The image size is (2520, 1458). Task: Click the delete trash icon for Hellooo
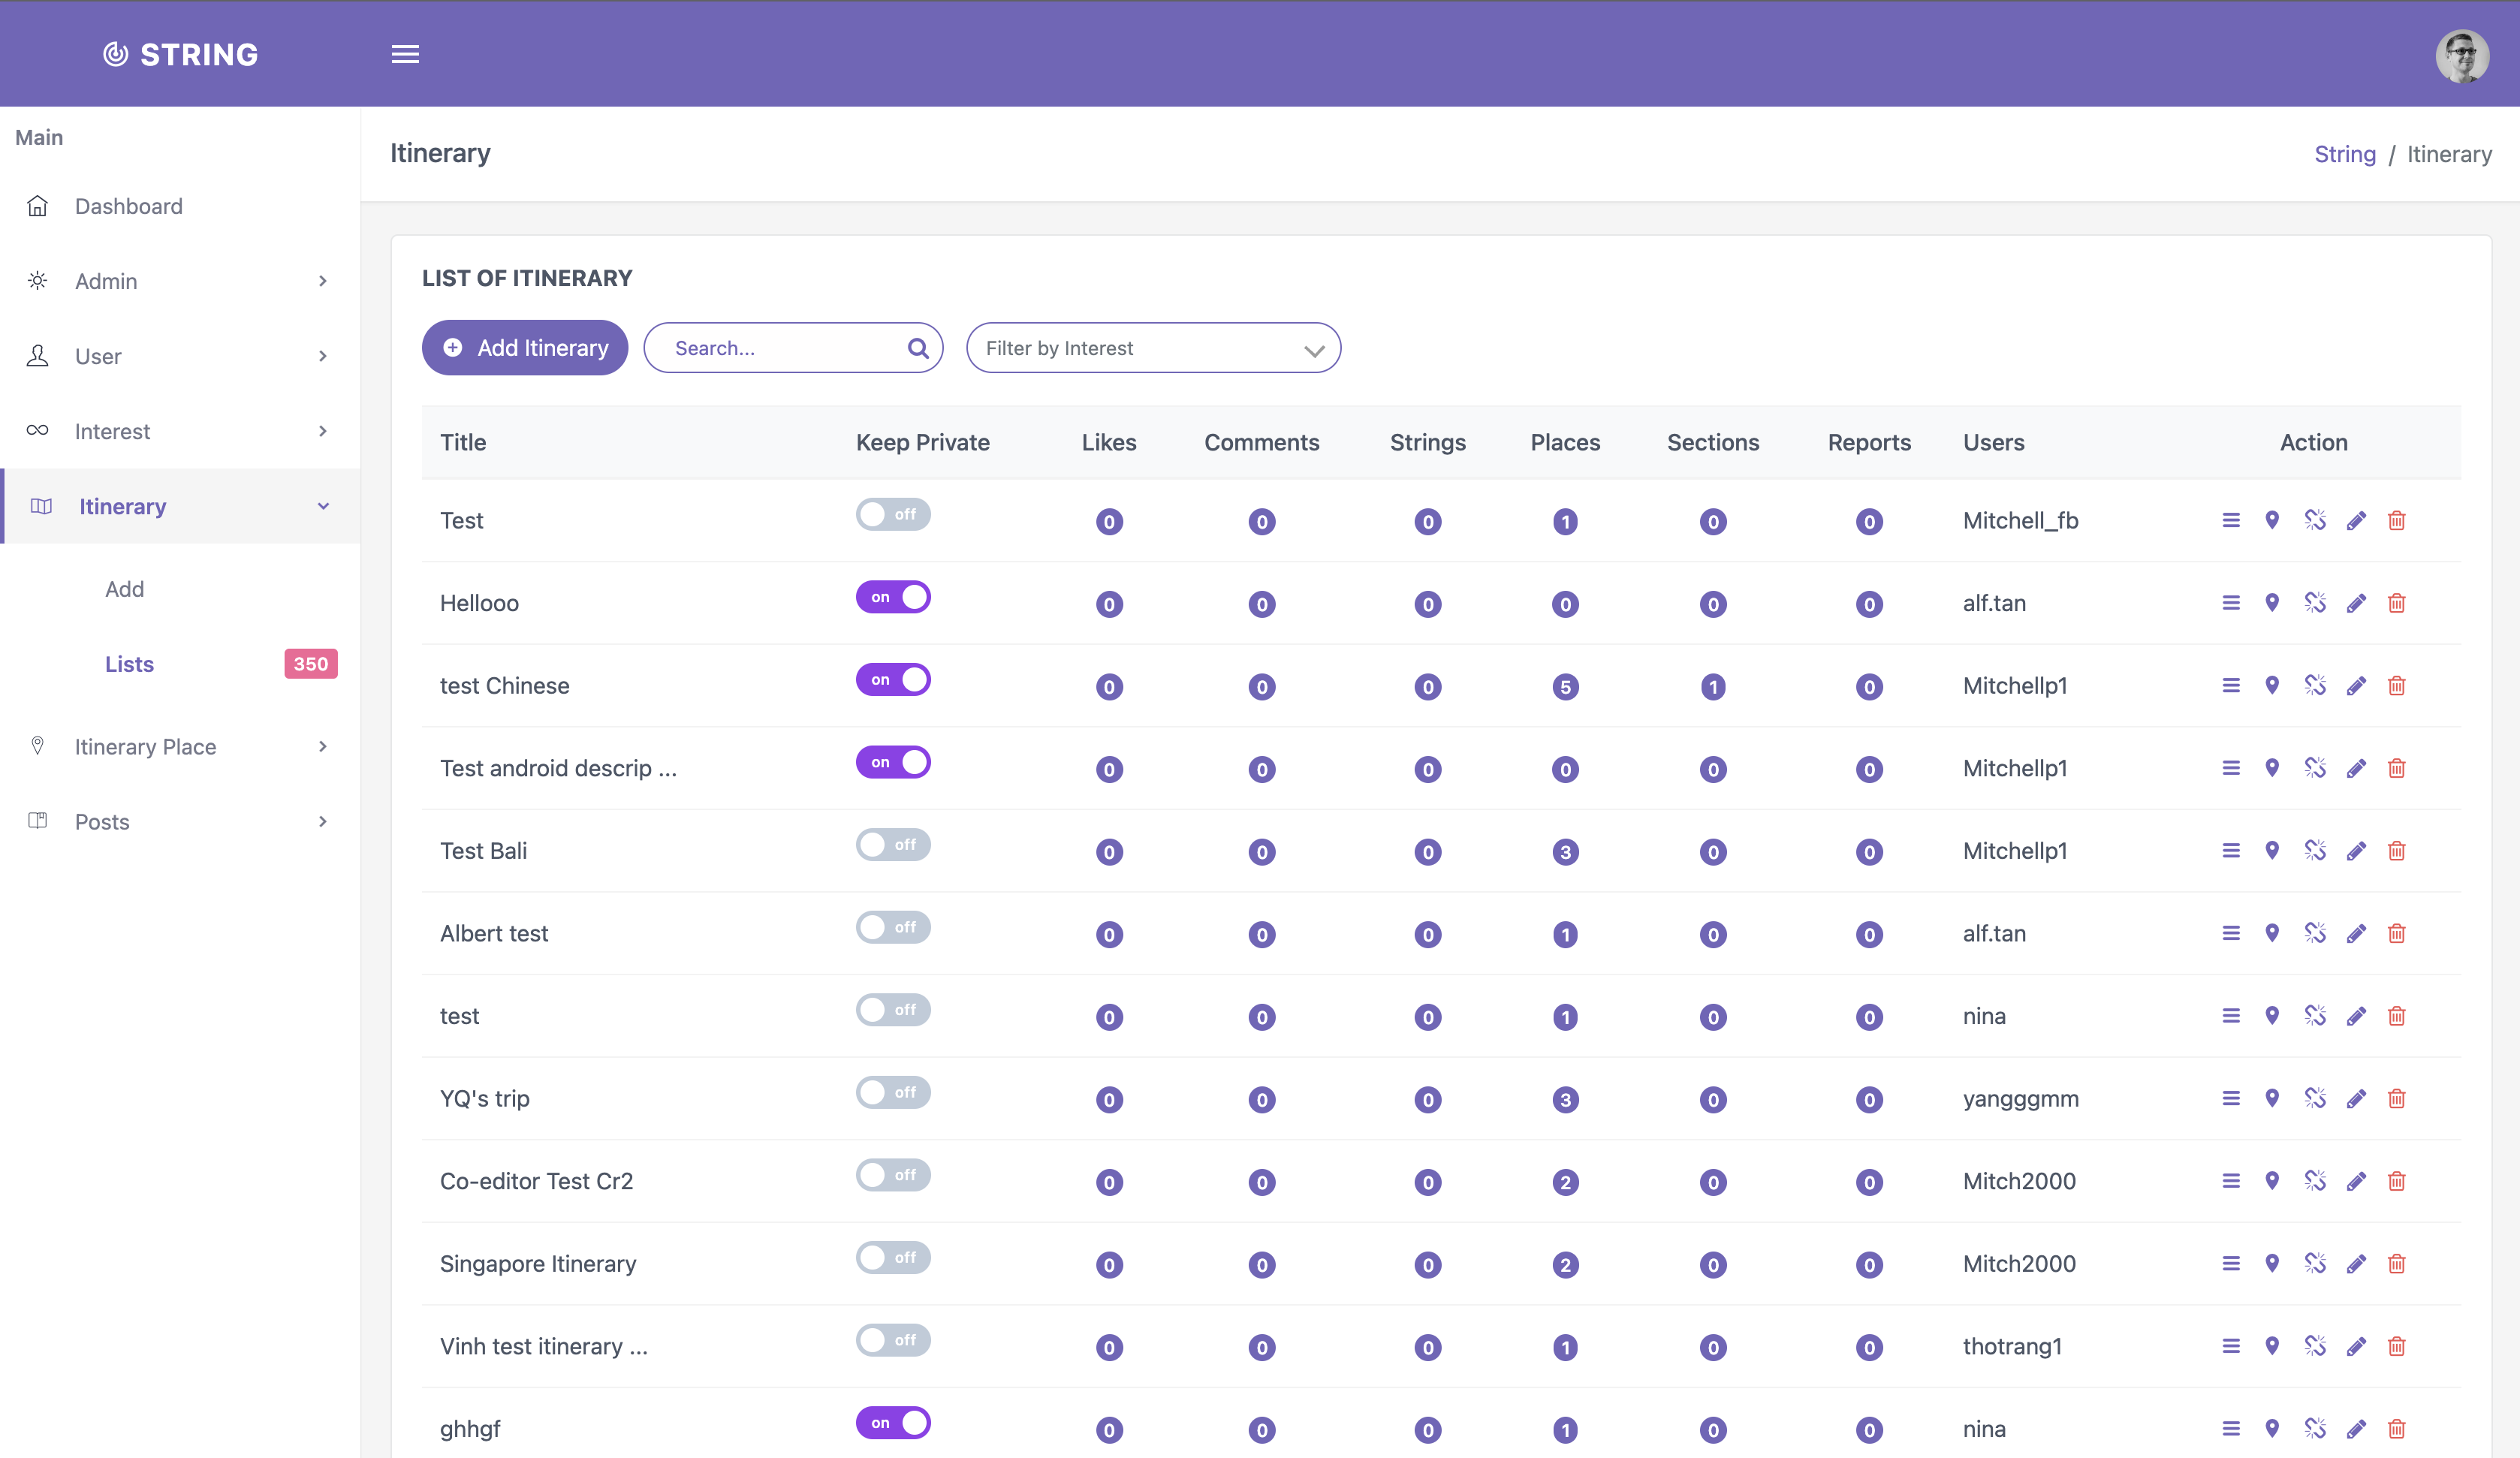pos(2396,603)
